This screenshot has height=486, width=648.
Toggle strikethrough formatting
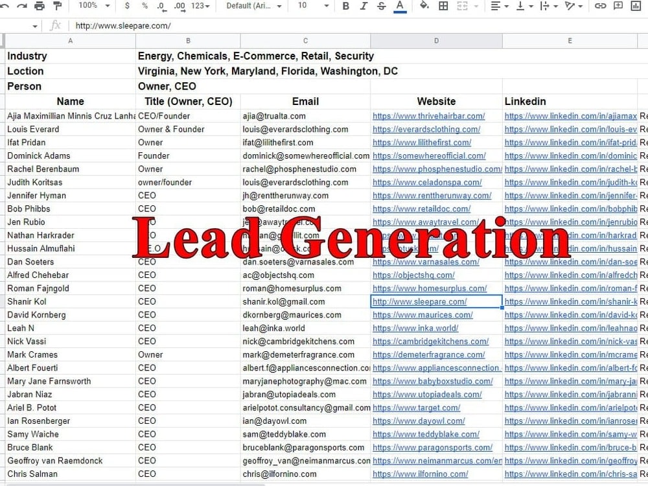pos(381,6)
